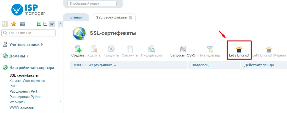
Task: Click the По владельцу filter button
Action: pos(210,51)
